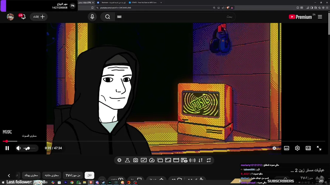This screenshot has width=330, height=185.
Task: Open the media control music note icon
Action: pos(308,8)
